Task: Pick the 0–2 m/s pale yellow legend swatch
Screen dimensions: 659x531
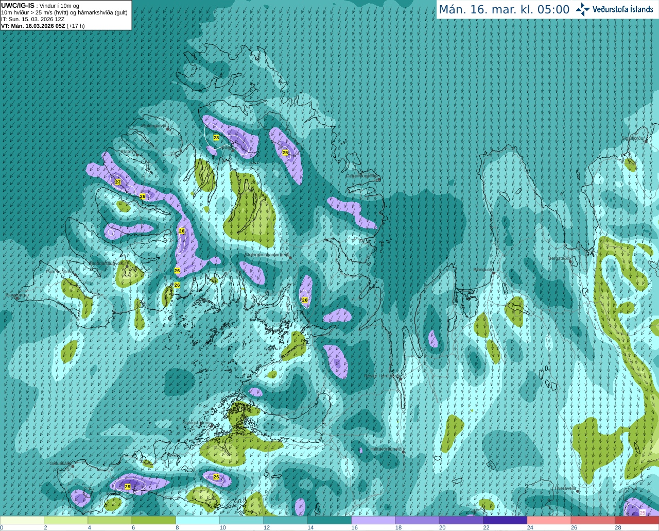Action: (x=22, y=520)
